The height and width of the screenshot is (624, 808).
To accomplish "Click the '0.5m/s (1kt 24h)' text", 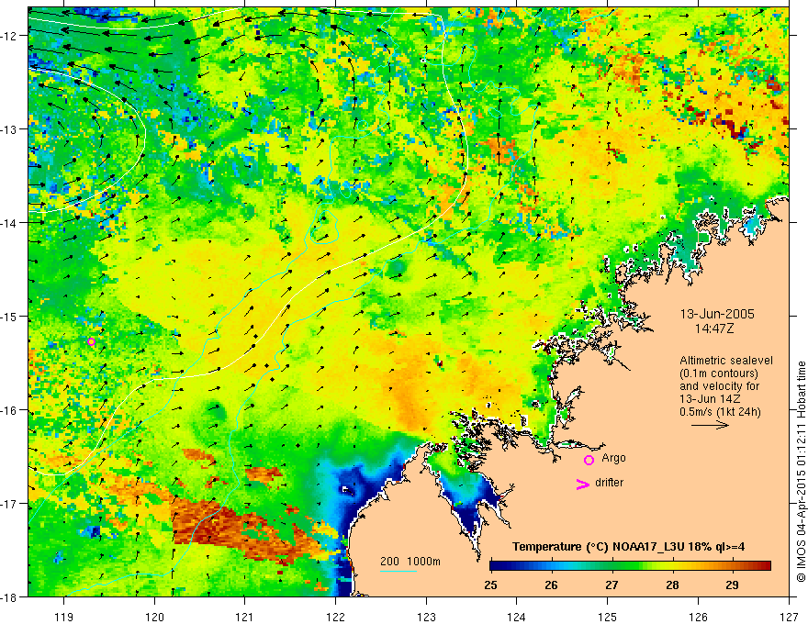I will [x=720, y=412].
